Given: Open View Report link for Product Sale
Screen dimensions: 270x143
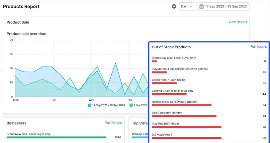Looking at the screenshot, I should pyautogui.click(x=237, y=22).
